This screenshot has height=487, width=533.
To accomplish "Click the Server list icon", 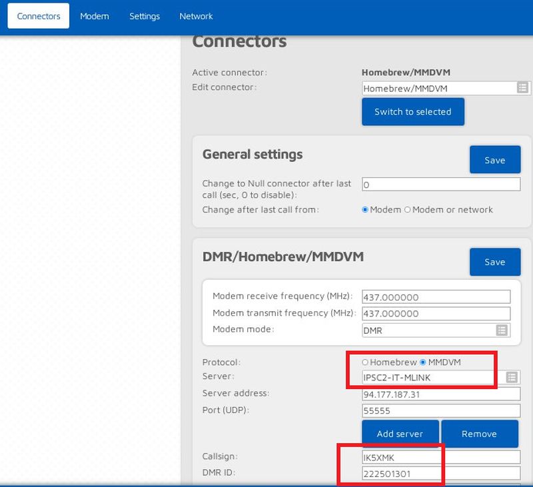I will click(512, 377).
